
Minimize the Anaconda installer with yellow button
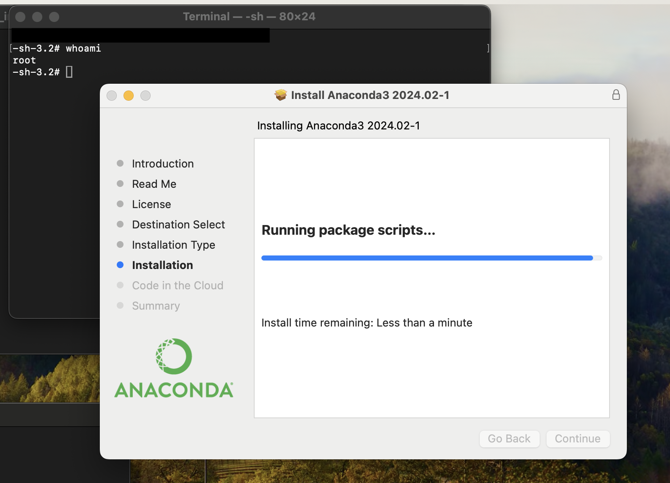click(129, 96)
